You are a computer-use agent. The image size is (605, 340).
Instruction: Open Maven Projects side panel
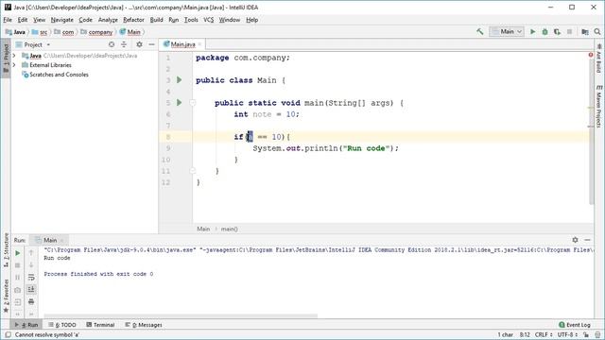(598, 107)
